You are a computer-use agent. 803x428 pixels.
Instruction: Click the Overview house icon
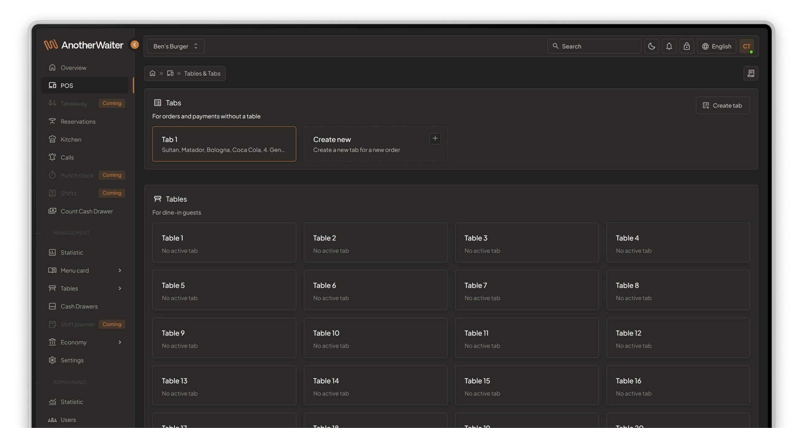[52, 67]
